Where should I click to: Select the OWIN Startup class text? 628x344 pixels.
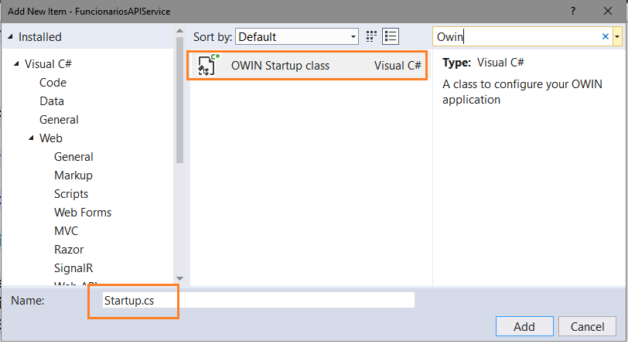[280, 65]
